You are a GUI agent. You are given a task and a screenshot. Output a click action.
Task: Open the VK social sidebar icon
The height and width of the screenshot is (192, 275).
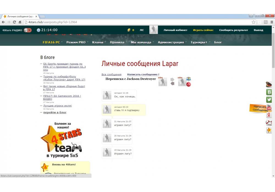point(269,92)
